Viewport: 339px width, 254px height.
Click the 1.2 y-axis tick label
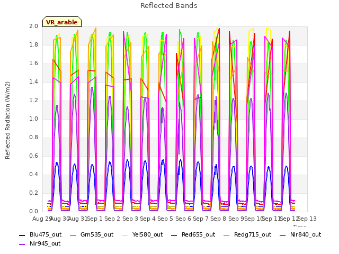click(33, 100)
